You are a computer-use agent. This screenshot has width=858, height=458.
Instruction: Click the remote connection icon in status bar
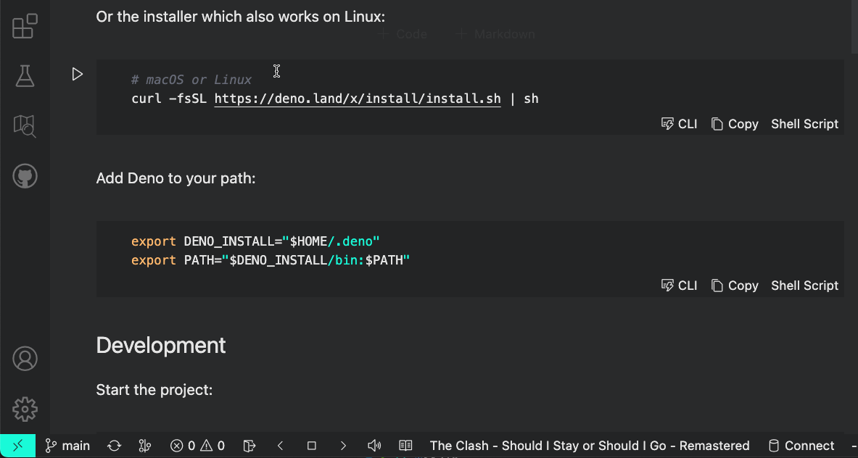click(x=17, y=446)
